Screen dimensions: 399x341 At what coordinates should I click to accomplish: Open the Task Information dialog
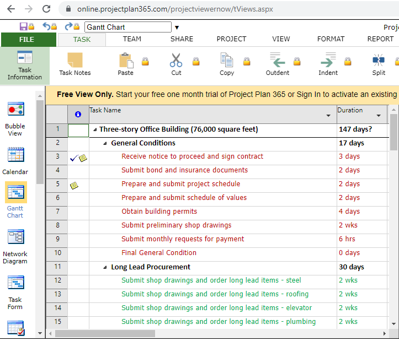pyautogui.click(x=25, y=65)
